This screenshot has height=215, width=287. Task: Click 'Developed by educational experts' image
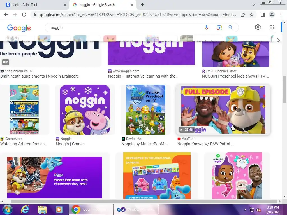(157, 176)
